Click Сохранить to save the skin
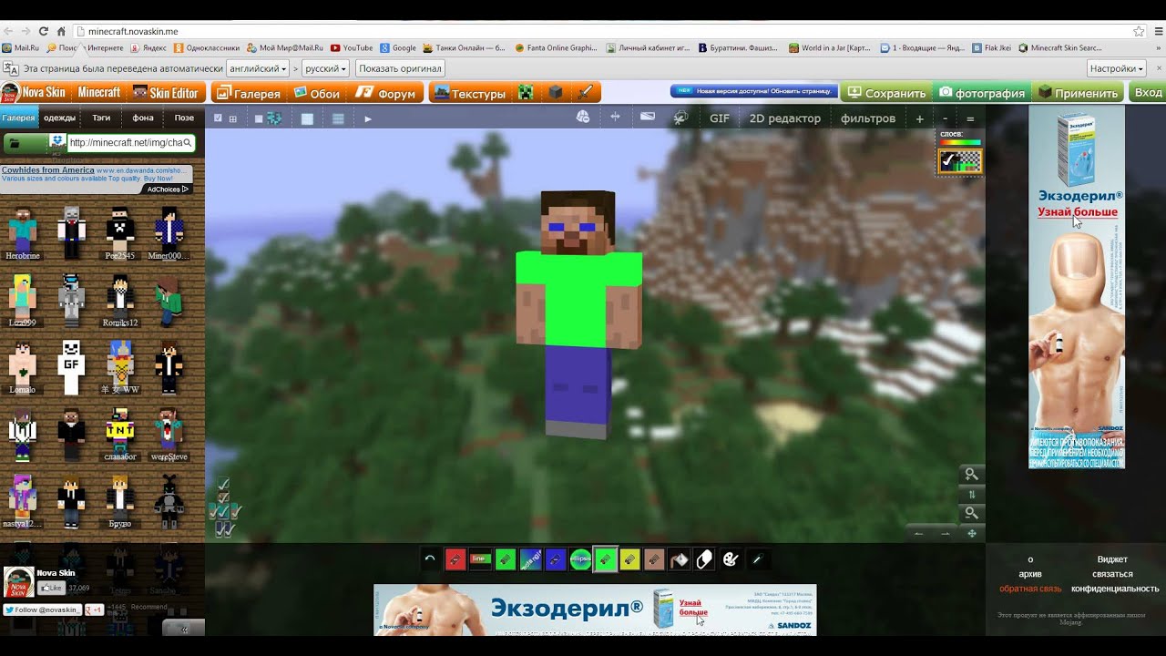1166x656 pixels. pos(885,93)
